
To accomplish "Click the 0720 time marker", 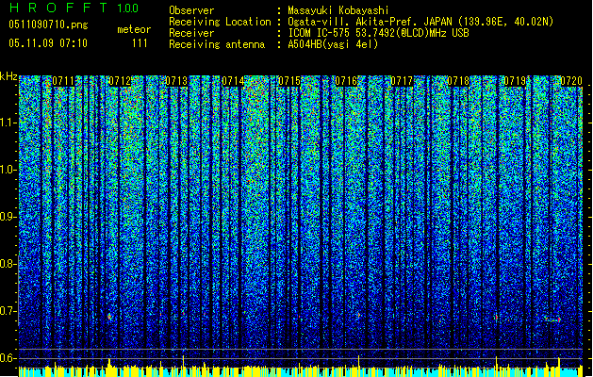I will click(x=571, y=81).
